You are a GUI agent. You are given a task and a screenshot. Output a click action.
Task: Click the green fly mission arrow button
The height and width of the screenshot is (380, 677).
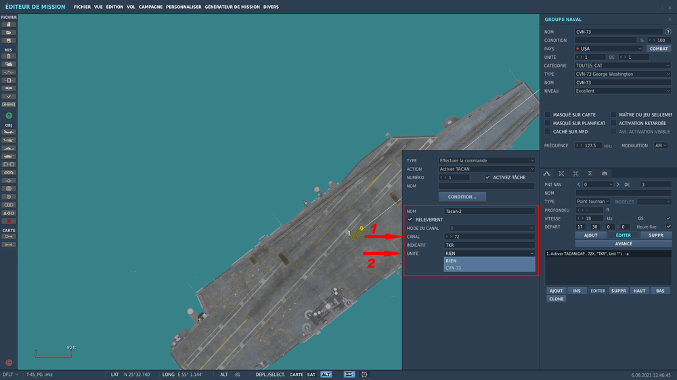click(9, 116)
